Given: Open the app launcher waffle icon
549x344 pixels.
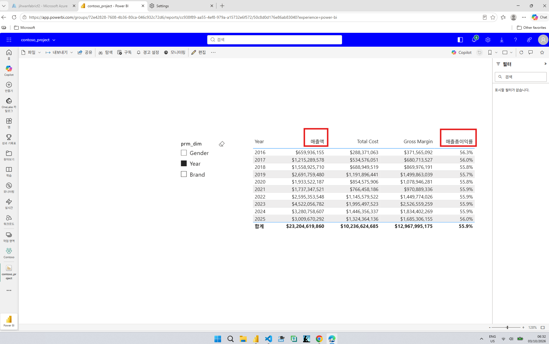Looking at the screenshot, I should click(9, 40).
